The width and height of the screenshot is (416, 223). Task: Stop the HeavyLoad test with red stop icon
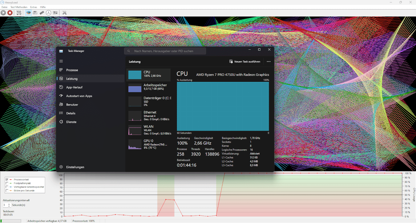(10, 13)
